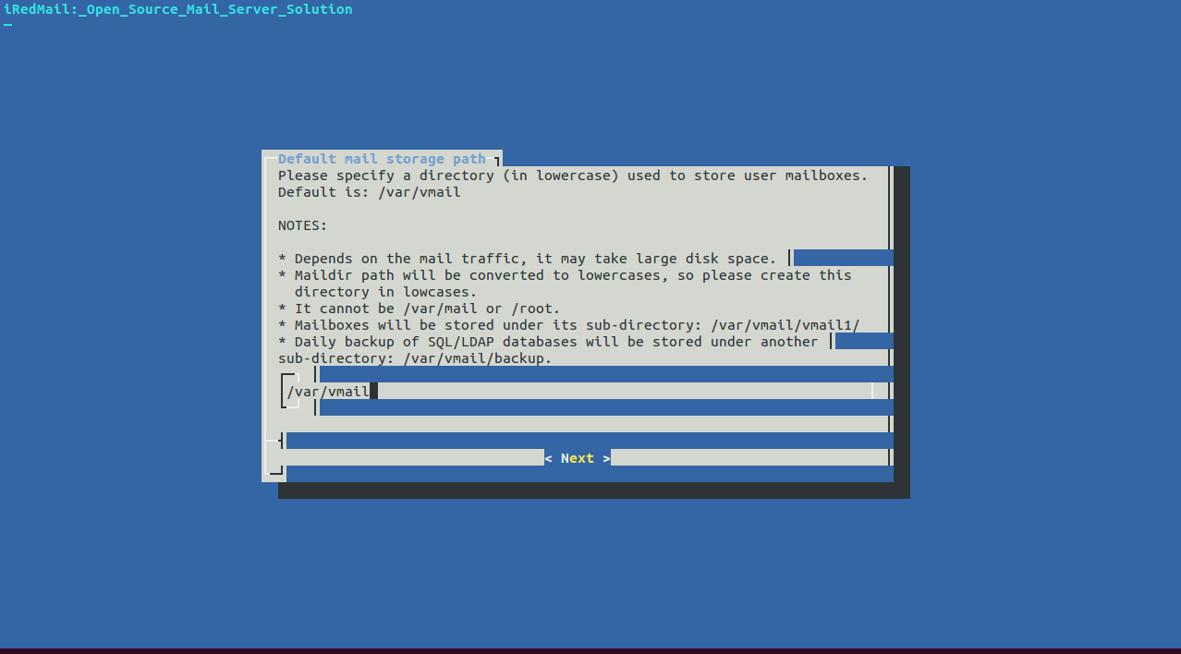The width and height of the screenshot is (1181, 654).
Task: Click the note about large disk space
Action: [528, 259]
